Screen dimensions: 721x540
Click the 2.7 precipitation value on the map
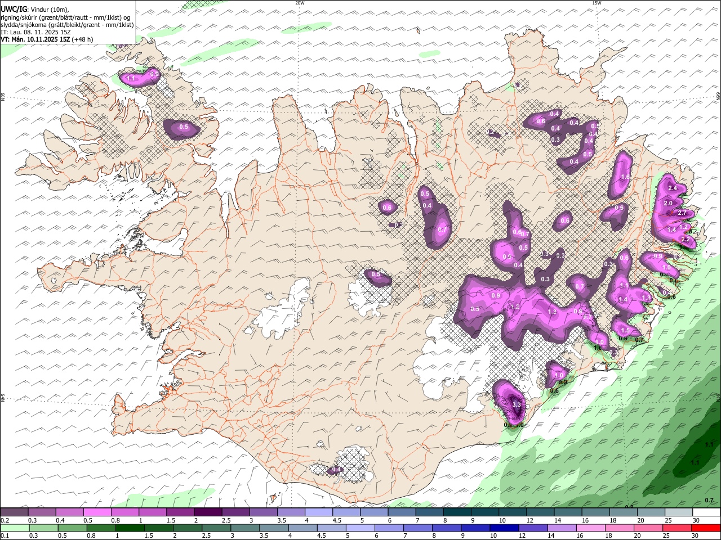tap(683, 213)
